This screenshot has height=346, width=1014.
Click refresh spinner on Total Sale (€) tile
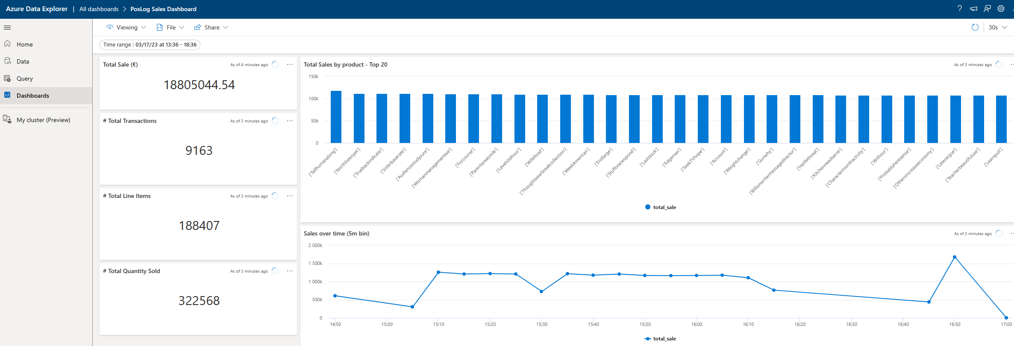pyautogui.click(x=275, y=64)
